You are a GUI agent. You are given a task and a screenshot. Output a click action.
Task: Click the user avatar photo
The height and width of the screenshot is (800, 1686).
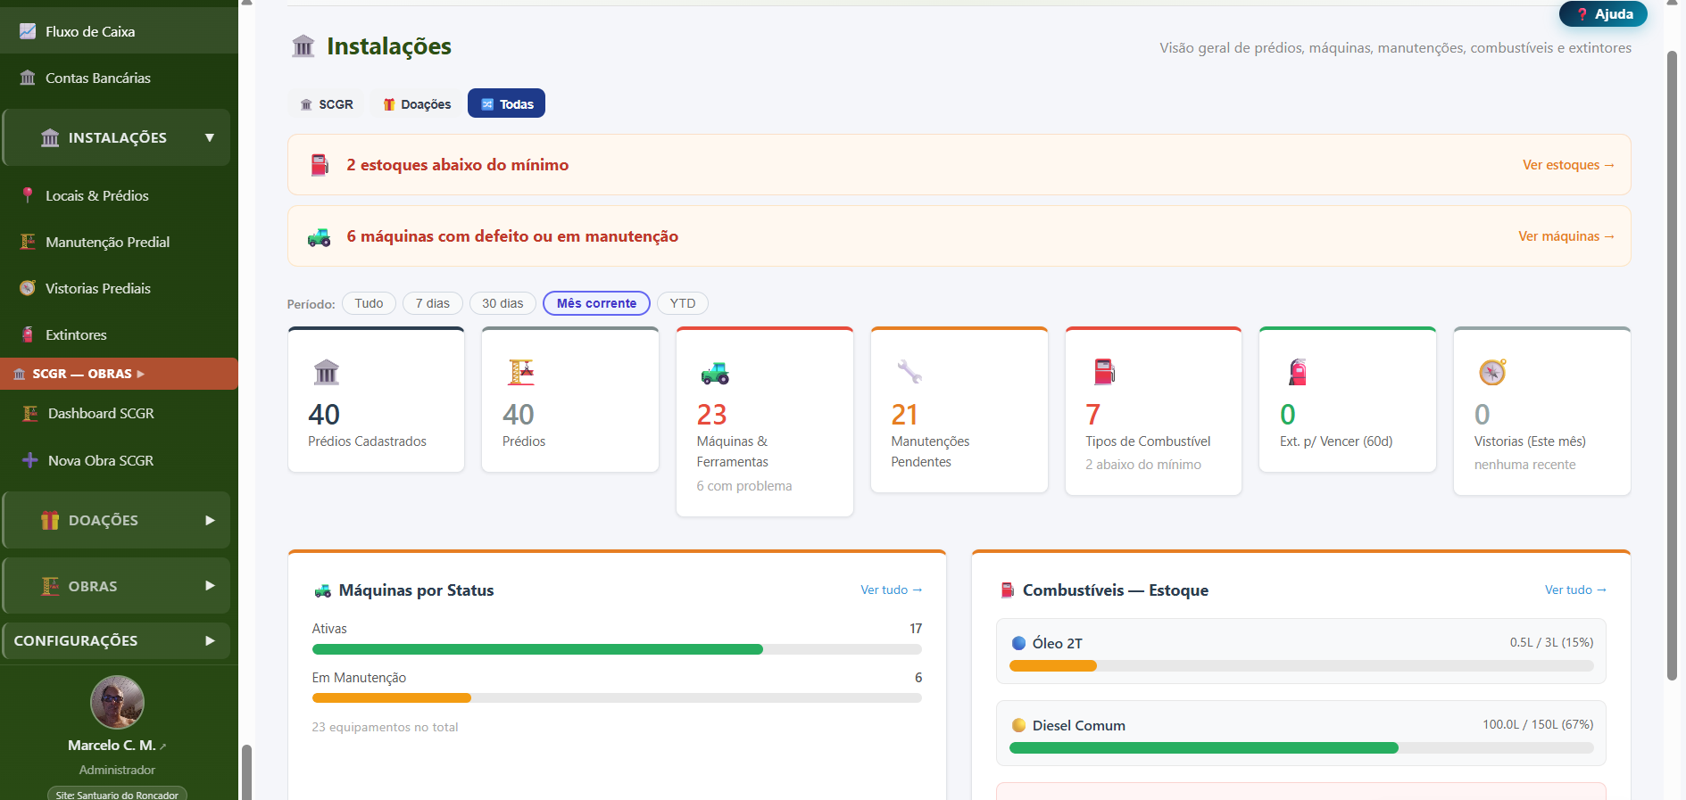click(x=117, y=702)
